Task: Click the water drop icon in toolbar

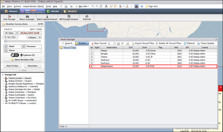Action: 131,6
